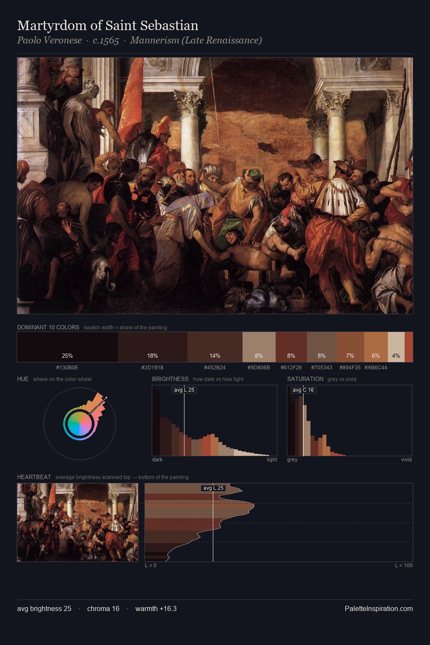Select the 8% swatch #705343
The width and height of the screenshot is (430, 645).
click(x=322, y=347)
